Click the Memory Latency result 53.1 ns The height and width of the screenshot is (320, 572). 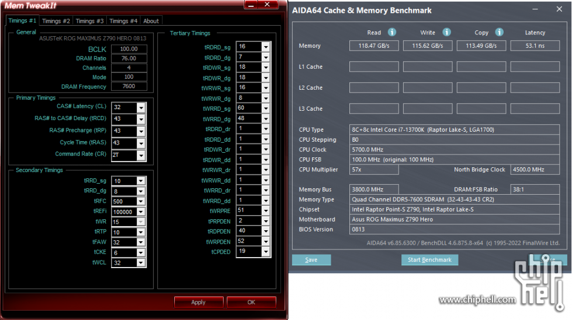point(535,46)
